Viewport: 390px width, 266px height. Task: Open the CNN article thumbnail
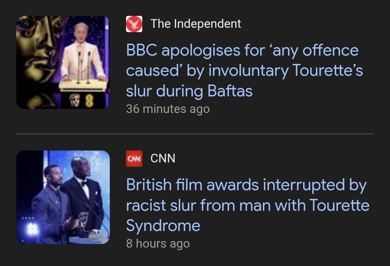click(x=63, y=197)
